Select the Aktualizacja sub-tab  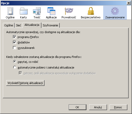(32, 25)
